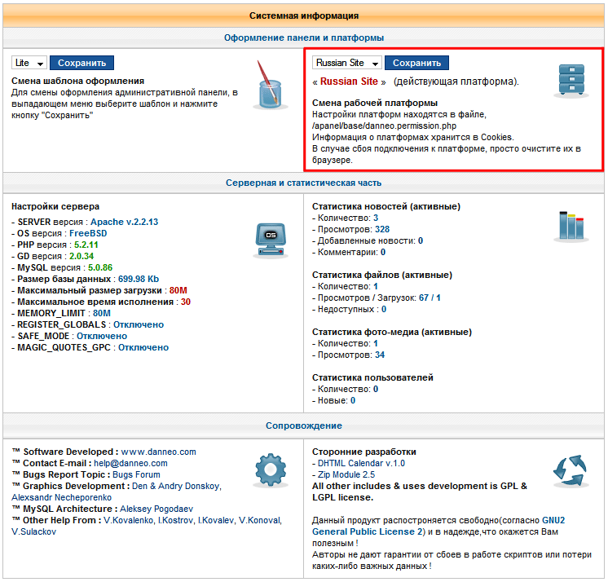Click the Серверная и статистическая часть heading
This screenshot has width=608, height=582.
coord(304,183)
